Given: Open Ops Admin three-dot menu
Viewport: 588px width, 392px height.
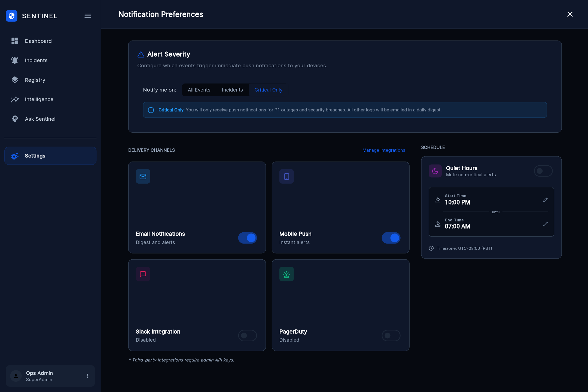Looking at the screenshot, I should click(x=87, y=376).
